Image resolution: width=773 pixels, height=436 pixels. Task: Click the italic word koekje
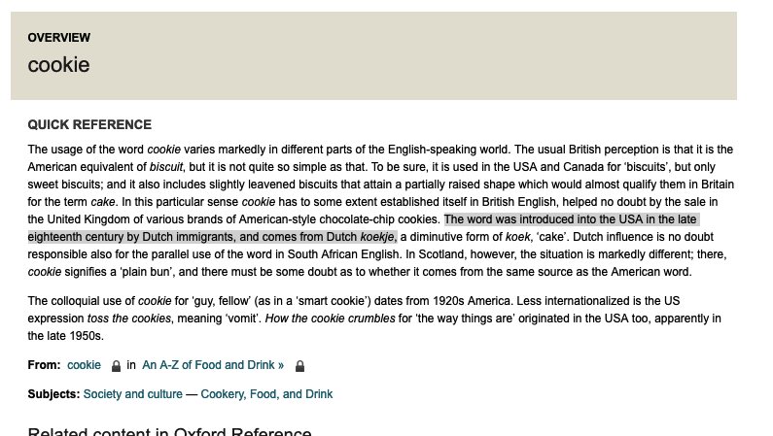click(x=377, y=237)
